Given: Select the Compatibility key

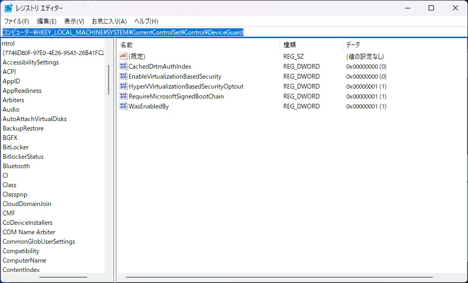Looking at the screenshot, I should [21, 251].
